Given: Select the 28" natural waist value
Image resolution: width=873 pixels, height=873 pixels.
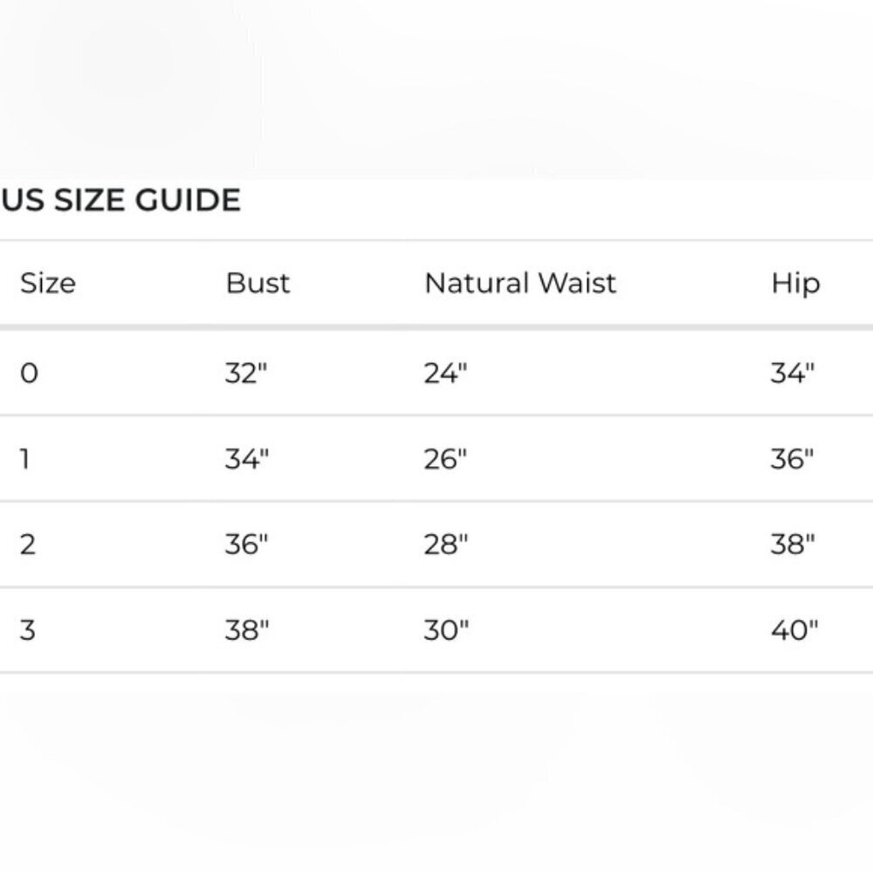Looking at the screenshot, I should [x=445, y=545].
